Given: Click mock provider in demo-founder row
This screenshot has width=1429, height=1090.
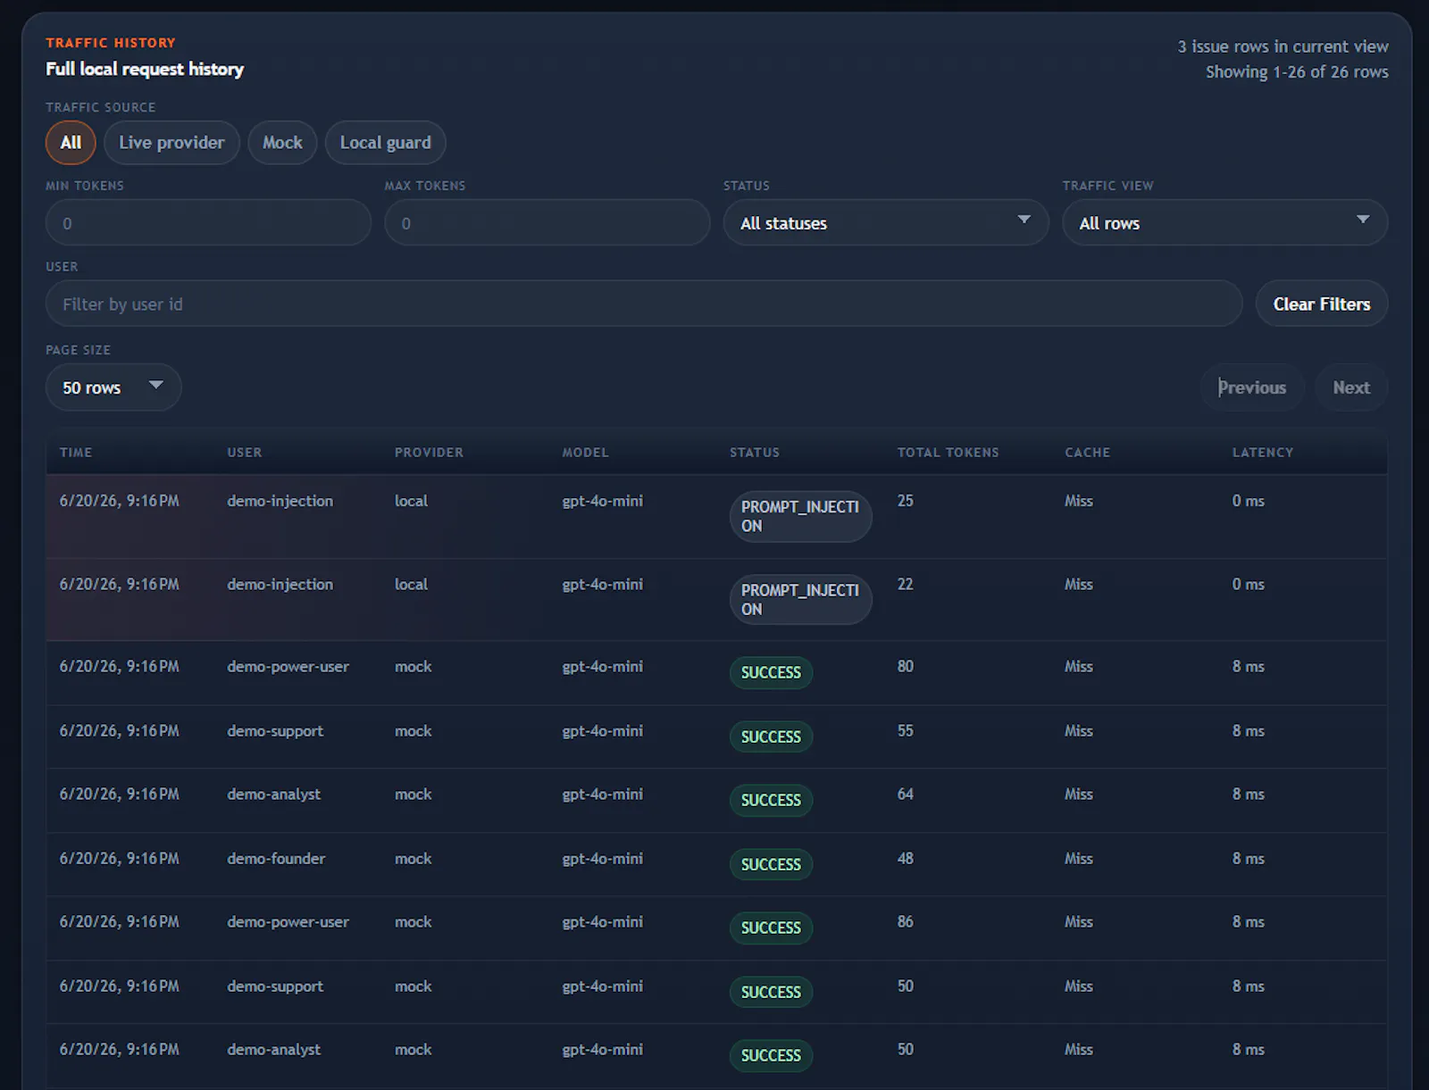Looking at the screenshot, I should [x=413, y=859].
